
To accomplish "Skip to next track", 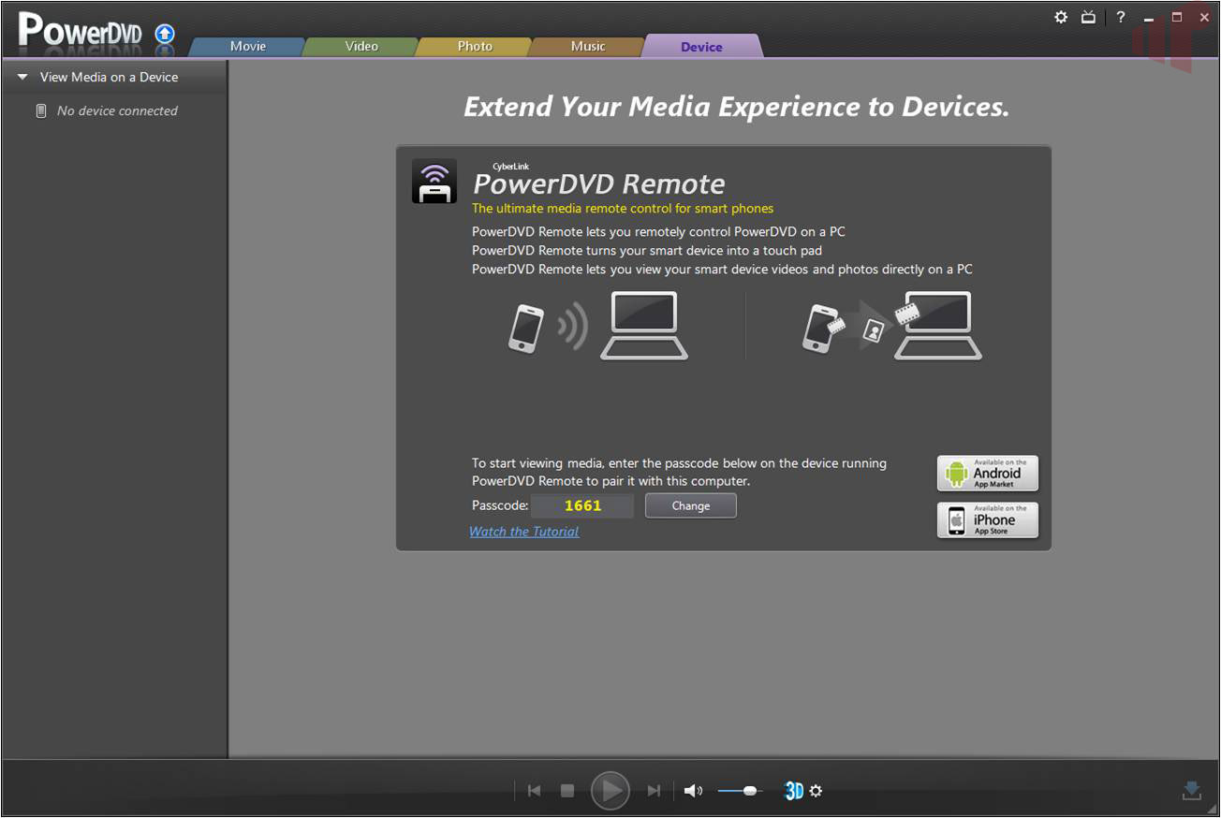I will 654,791.
